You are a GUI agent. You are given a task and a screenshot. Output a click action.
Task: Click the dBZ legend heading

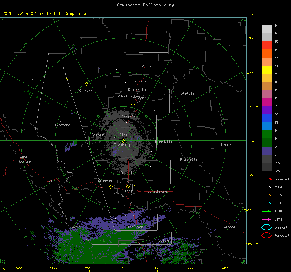[x=274, y=17]
